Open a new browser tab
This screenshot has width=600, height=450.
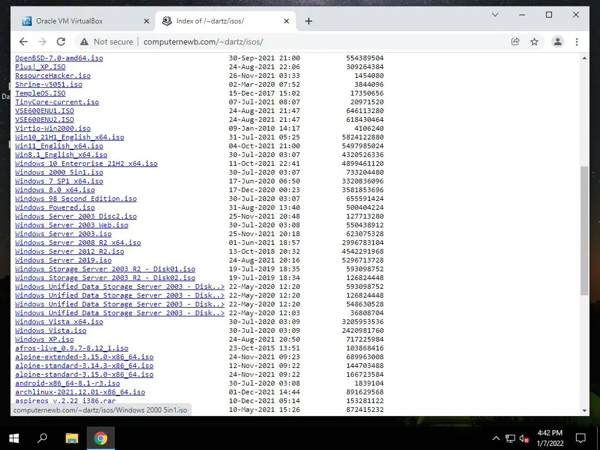coord(309,21)
